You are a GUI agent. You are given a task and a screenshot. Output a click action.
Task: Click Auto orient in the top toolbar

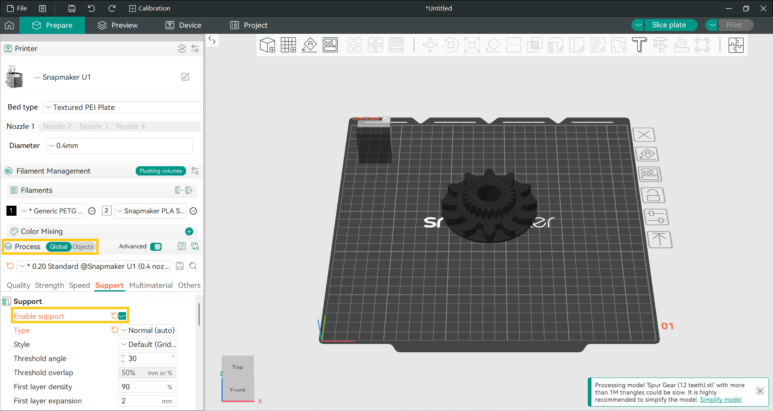click(x=309, y=45)
